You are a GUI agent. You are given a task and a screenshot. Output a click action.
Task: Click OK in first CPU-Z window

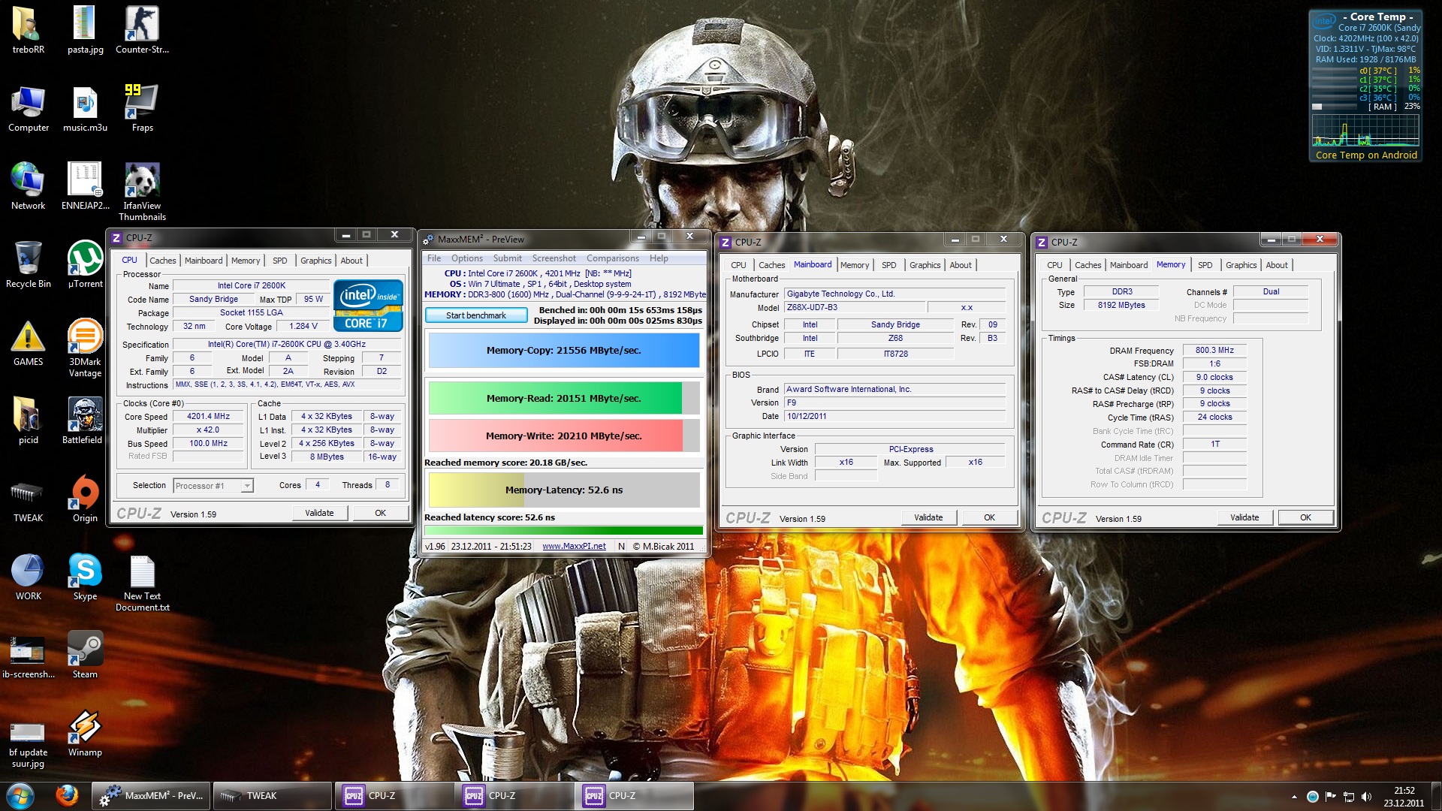[380, 513]
